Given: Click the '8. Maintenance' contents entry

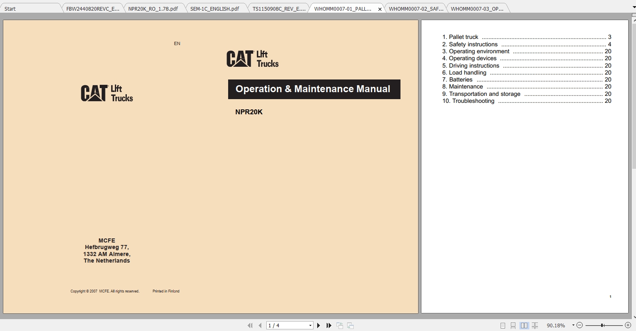Looking at the screenshot, I should tap(526, 86).
